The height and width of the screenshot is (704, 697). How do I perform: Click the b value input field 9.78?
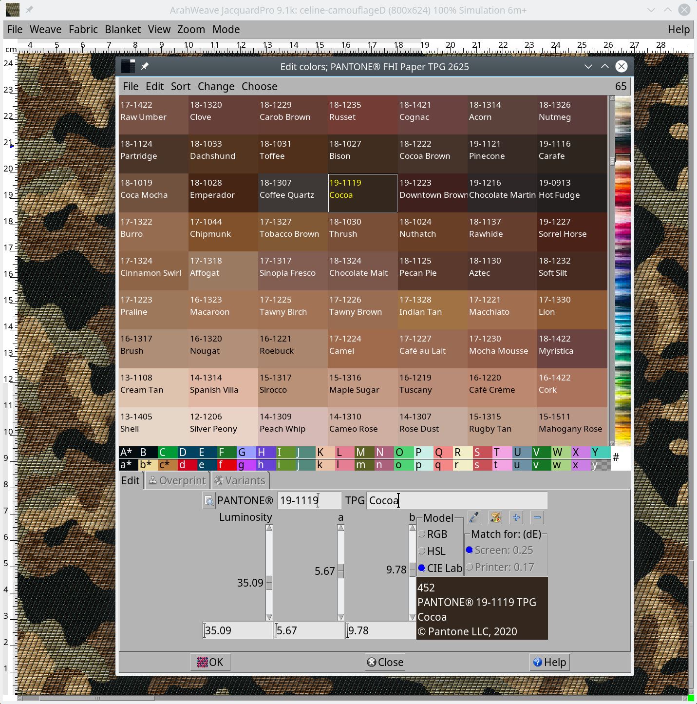click(381, 630)
